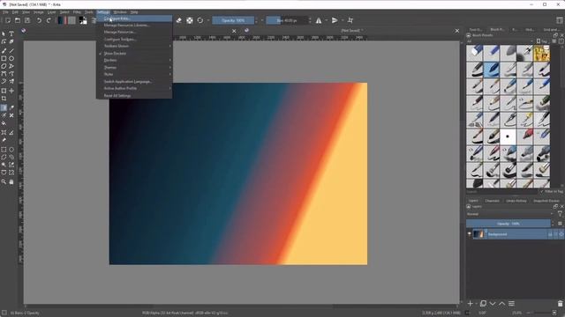Hide the Background layer with eye icon
565x317 pixels.
click(469, 234)
